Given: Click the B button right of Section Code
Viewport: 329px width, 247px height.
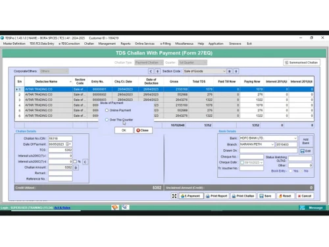Looking at the screenshot, I should pyautogui.click(x=230, y=71).
